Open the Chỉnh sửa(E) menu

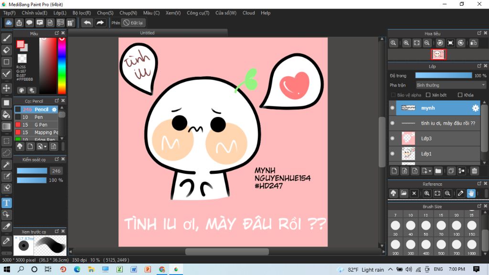(x=34, y=13)
